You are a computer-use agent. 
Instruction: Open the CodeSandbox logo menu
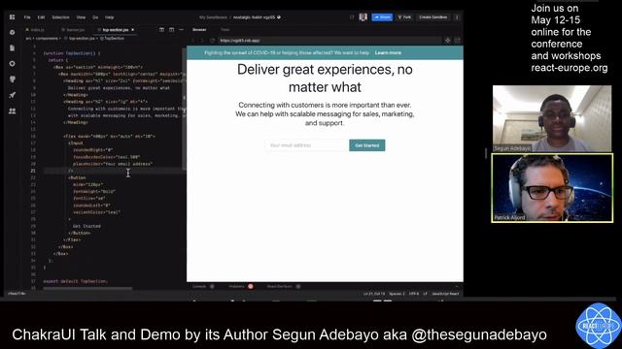point(13,17)
